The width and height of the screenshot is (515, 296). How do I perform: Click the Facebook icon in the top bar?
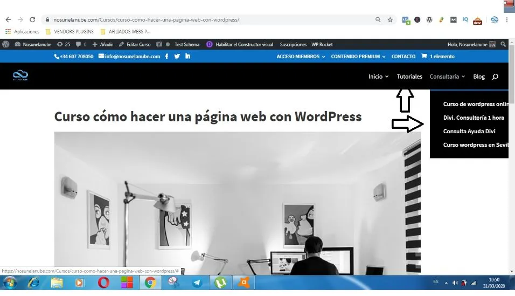(x=166, y=57)
